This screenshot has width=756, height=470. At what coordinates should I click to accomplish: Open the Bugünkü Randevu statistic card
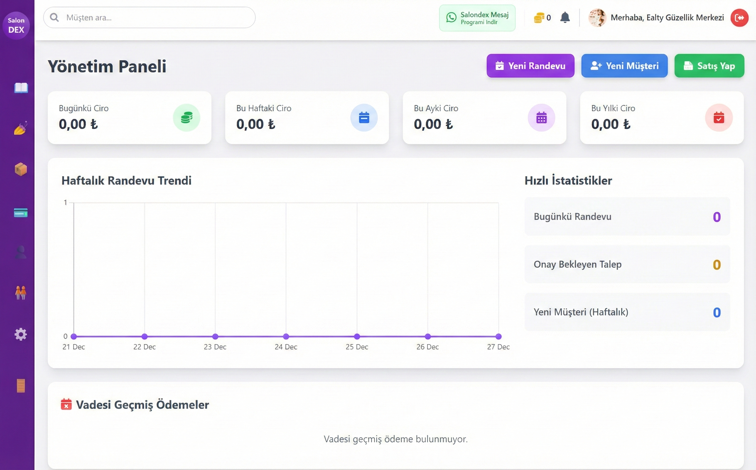point(627,216)
